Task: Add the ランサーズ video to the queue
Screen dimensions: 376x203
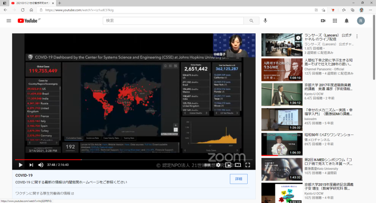Action: point(298,45)
